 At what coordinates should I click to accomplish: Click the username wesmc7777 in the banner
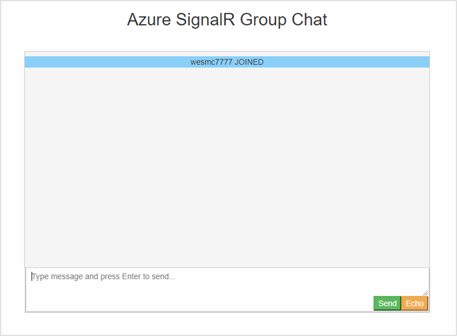click(212, 62)
